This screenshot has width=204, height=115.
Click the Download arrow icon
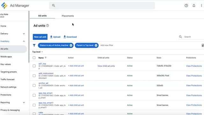click(x=65, y=37)
